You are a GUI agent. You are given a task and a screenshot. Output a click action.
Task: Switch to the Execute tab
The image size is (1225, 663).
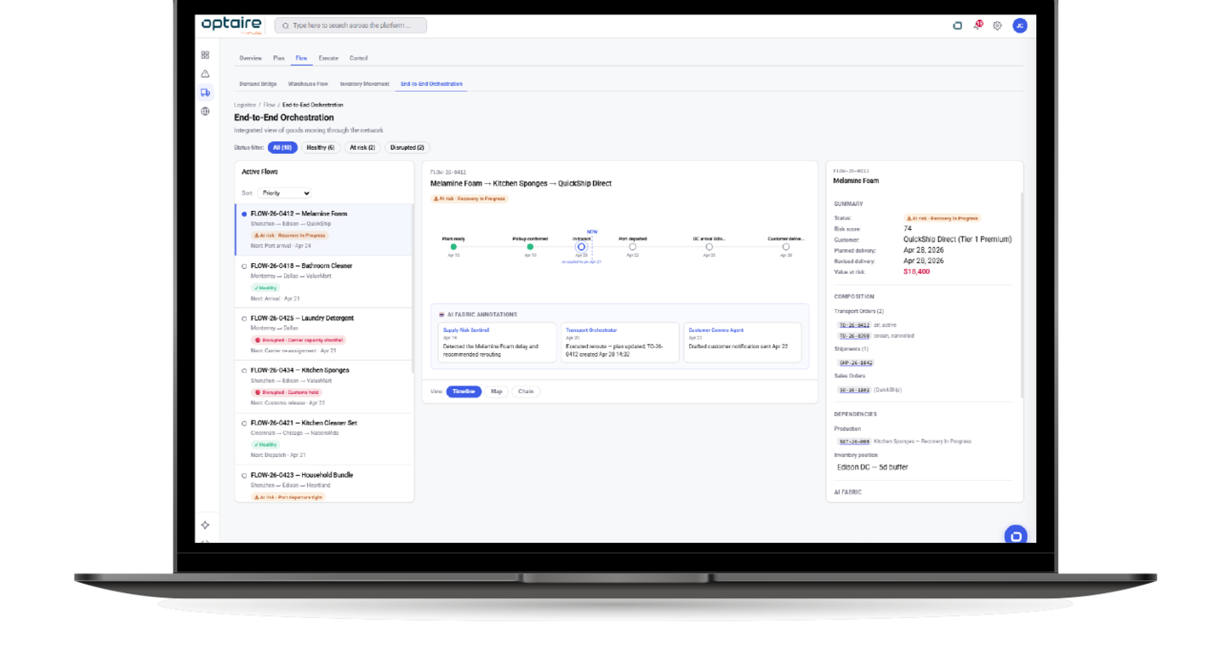coord(328,58)
